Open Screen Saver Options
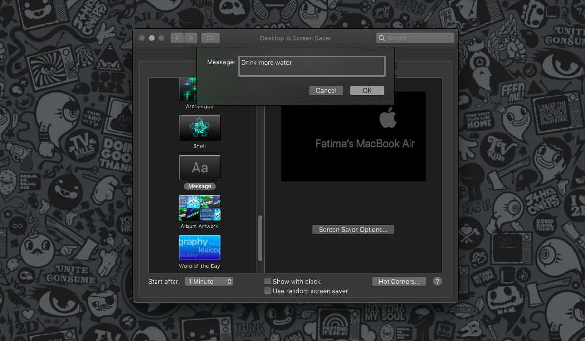This screenshot has height=341, width=585. click(x=353, y=229)
